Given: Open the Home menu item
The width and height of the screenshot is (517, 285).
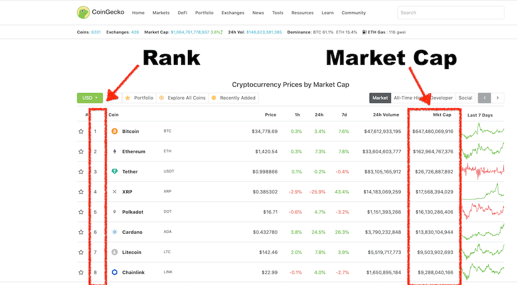Looking at the screenshot, I should [x=138, y=13].
